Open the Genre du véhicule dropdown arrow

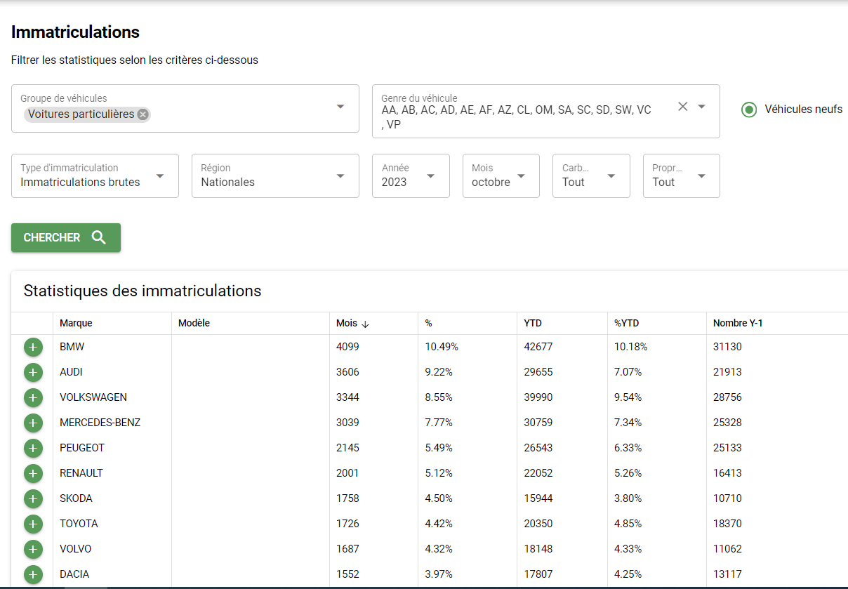(701, 107)
